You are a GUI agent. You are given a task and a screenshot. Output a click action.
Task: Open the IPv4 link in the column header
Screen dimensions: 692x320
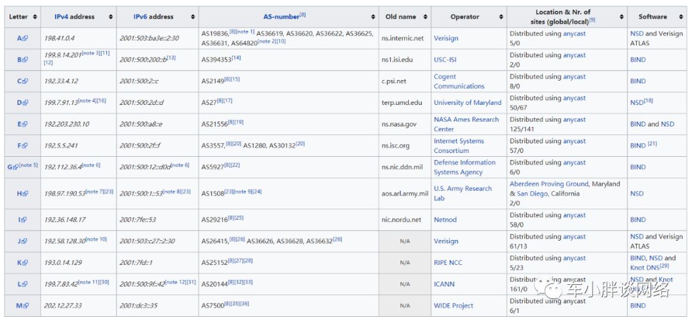[x=61, y=17]
